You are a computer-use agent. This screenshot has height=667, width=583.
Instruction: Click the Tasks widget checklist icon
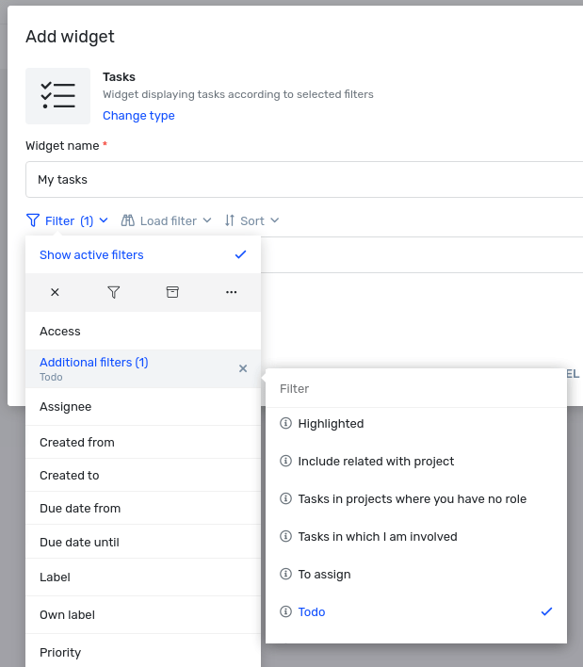point(57,96)
